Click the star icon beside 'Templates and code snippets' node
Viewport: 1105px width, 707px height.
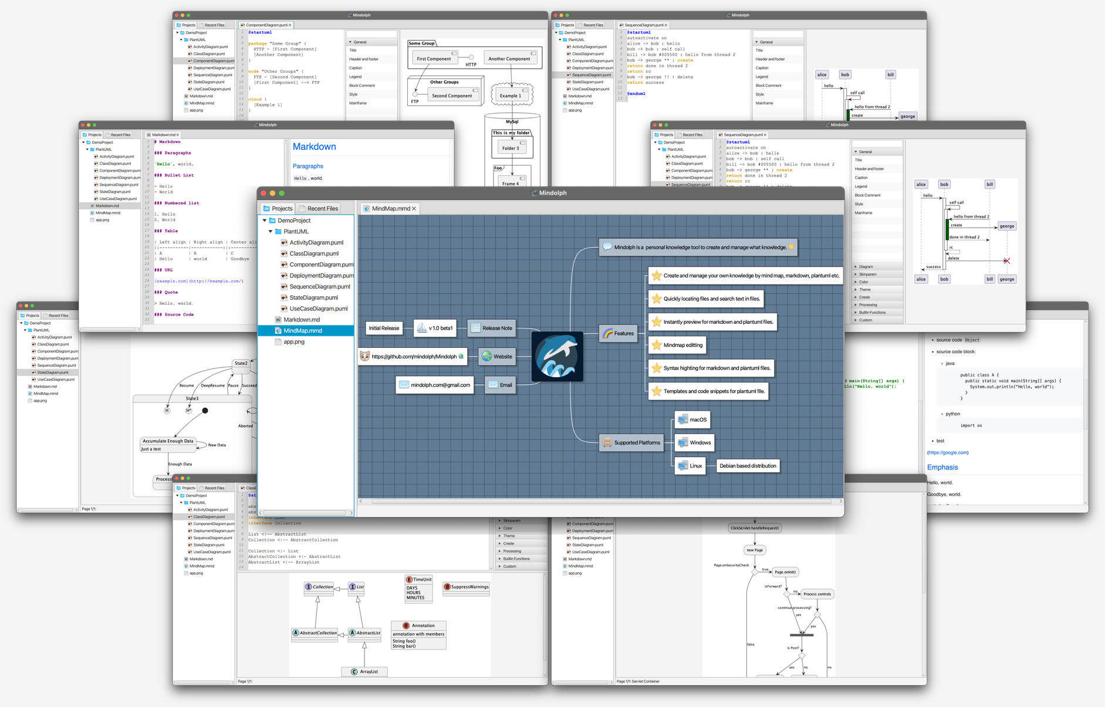(657, 391)
